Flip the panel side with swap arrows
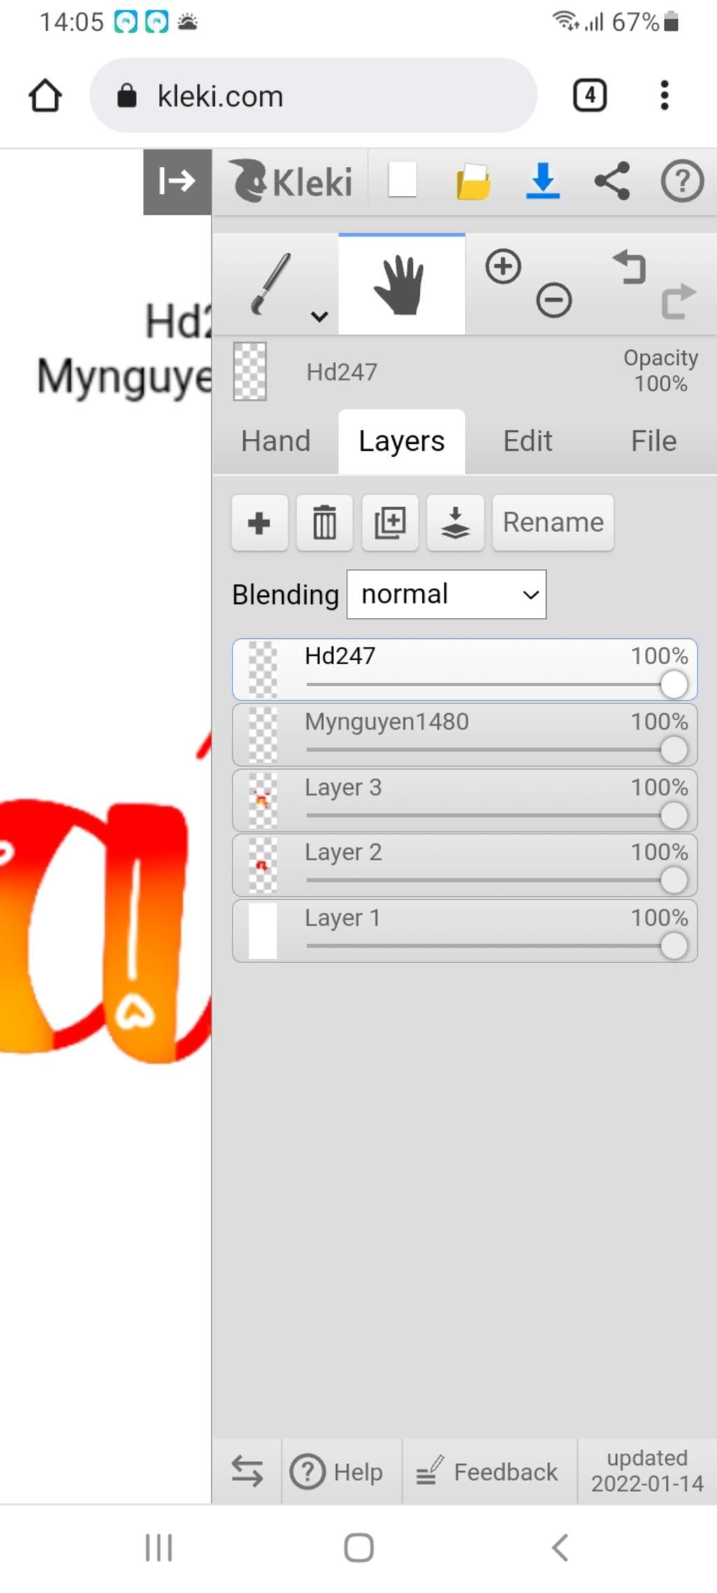717x1593 pixels. pos(247,1471)
